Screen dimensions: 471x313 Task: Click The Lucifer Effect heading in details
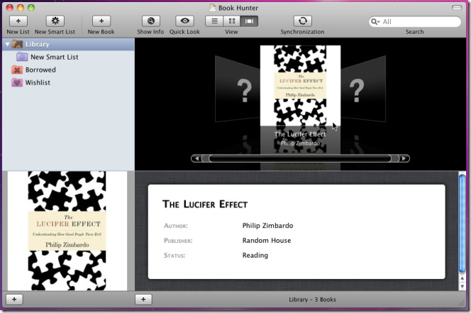tap(205, 204)
